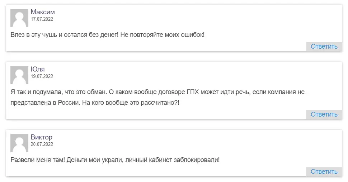348x182 pixels.
Task: Click the text 'Влез в эту чушь'
Action: [x=34, y=35]
